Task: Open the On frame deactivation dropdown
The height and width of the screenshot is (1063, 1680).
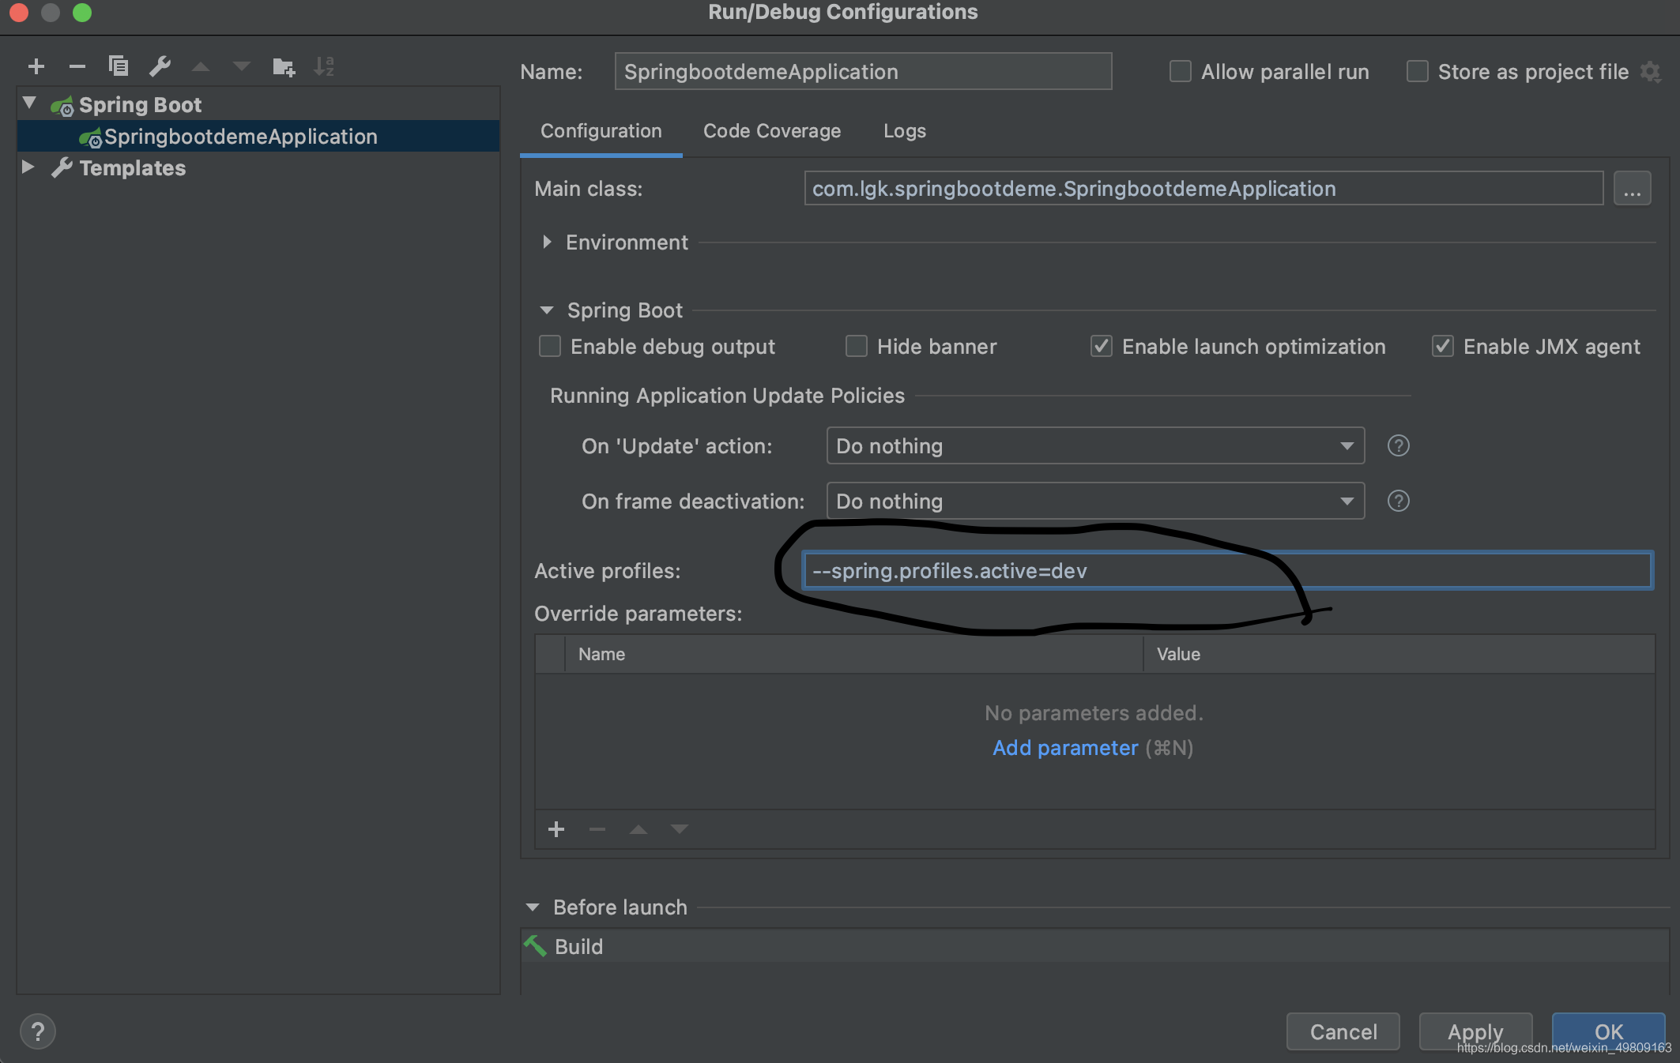Action: pos(1095,501)
